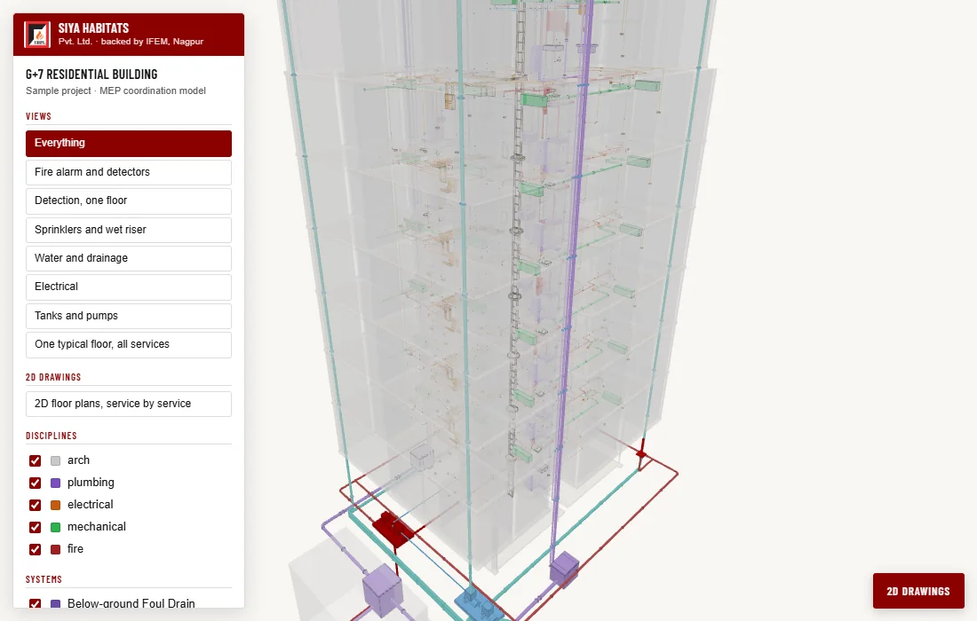The width and height of the screenshot is (977, 621).
Task: Open 2D floor plans, service by service
Action: (129, 404)
